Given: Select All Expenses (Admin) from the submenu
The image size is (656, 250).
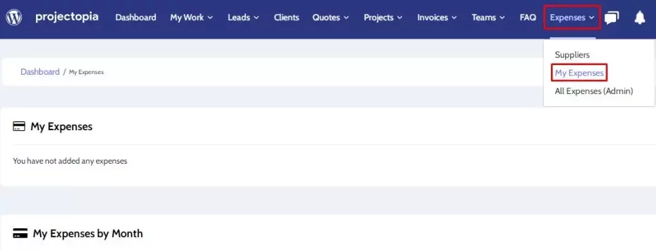Looking at the screenshot, I should (593, 91).
